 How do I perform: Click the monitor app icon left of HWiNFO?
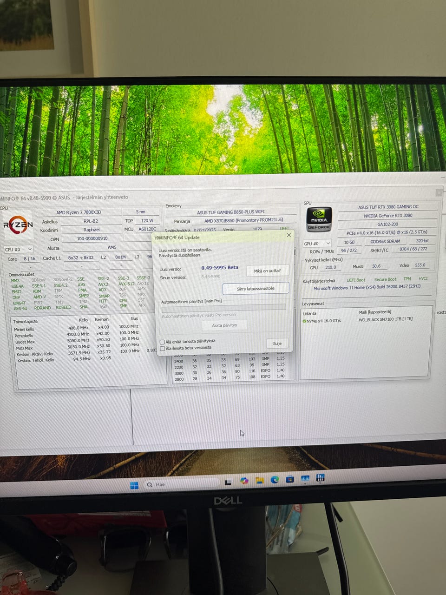point(305,478)
